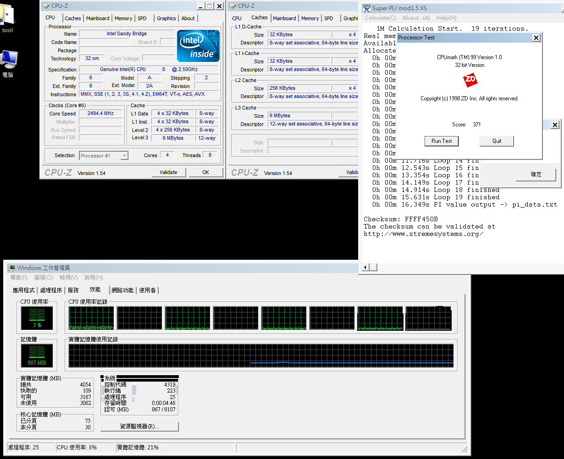Open Mainboard tab in second CPU-Z window
Viewport: 564px width, 459px height.
[284, 18]
